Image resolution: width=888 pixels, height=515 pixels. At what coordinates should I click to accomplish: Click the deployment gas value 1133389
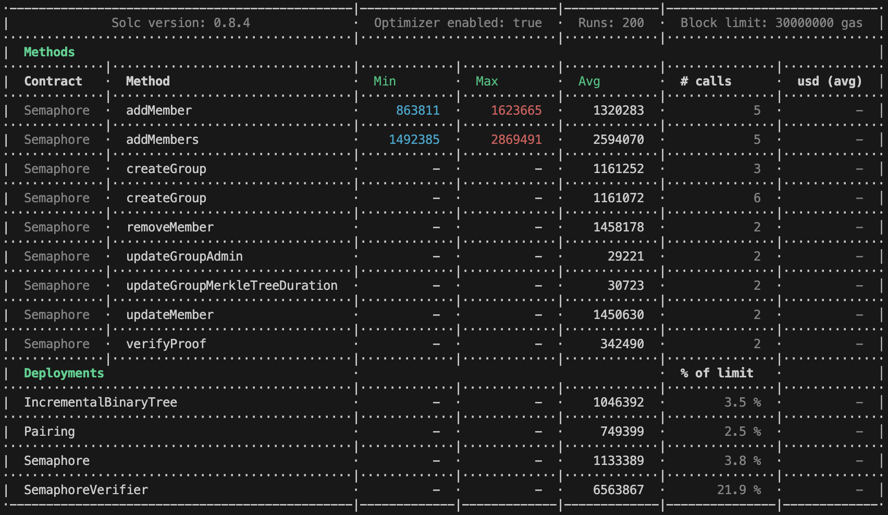[x=619, y=461]
